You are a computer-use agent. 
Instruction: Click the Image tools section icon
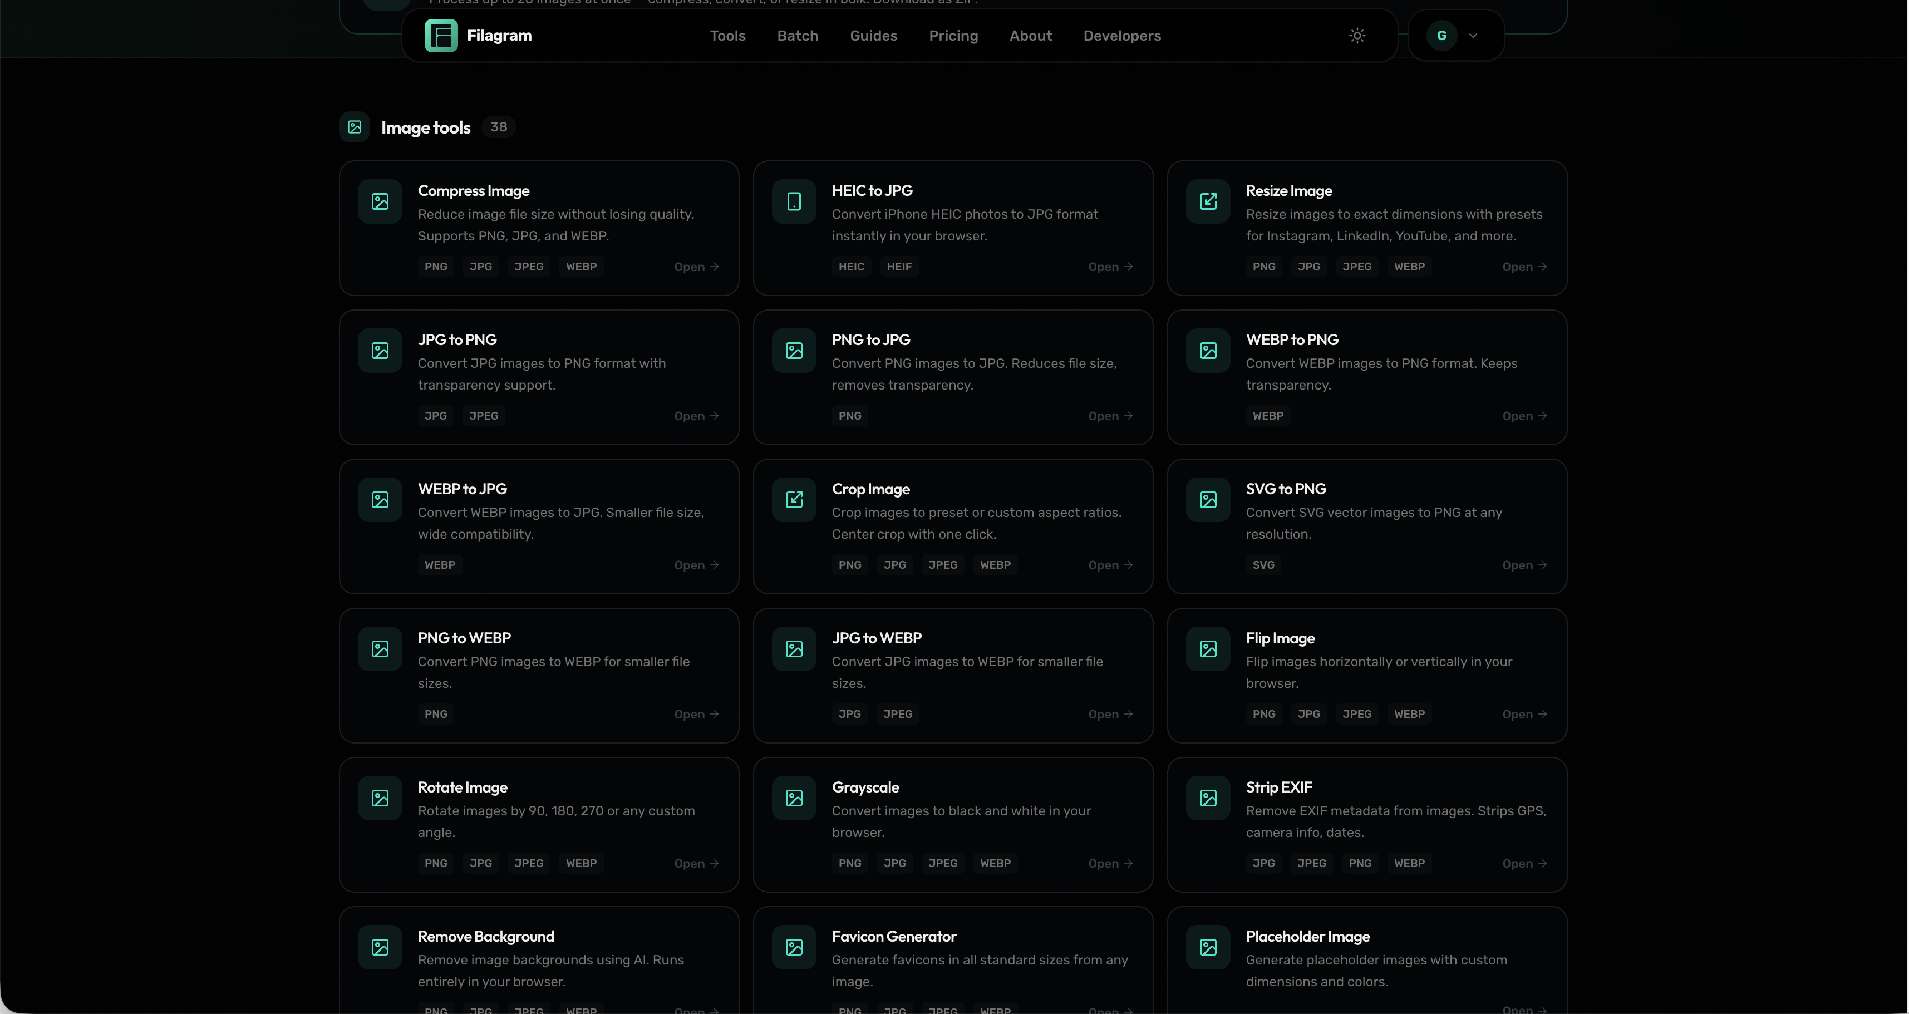click(355, 127)
